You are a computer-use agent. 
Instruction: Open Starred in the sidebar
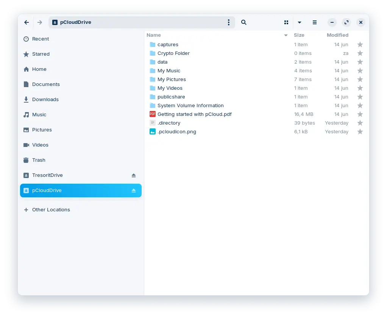coord(81,54)
